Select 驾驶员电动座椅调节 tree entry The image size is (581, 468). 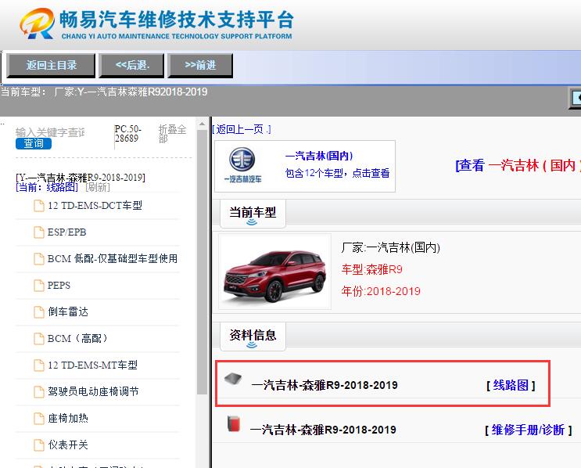coord(93,391)
